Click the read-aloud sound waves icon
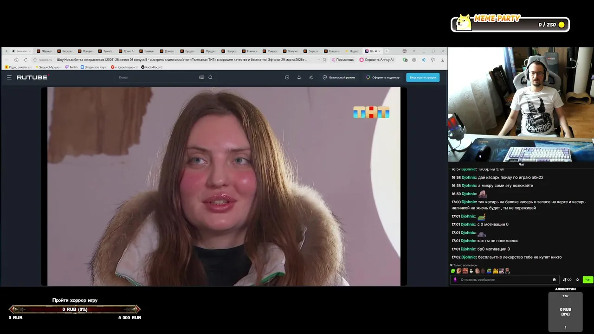This screenshot has height=334, width=594. coord(423,60)
